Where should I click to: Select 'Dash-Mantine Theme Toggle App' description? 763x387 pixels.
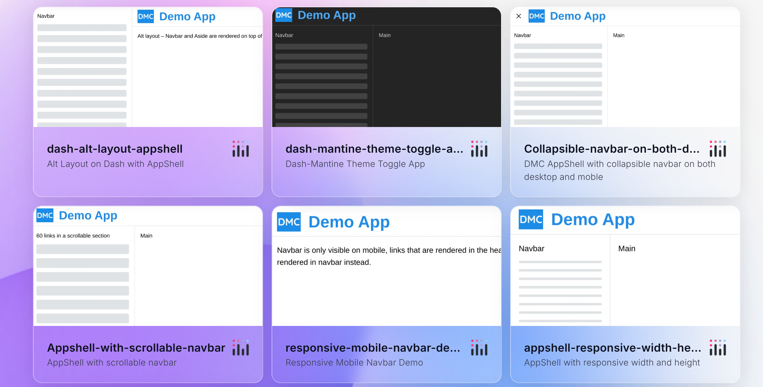355,164
